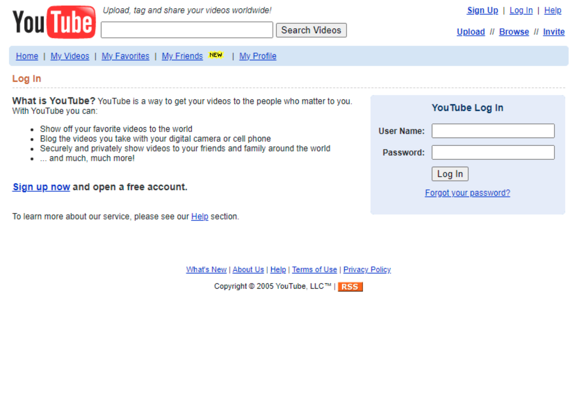Viewport: 577px width, 405px height.
Task: Click the Copyright 2005 YouTube, LLC text
Action: [273, 286]
